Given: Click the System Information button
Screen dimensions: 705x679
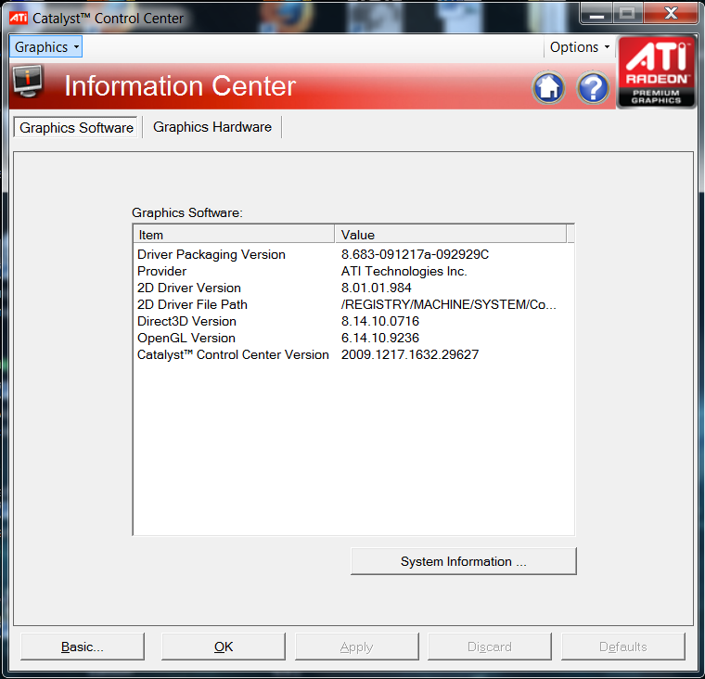Looking at the screenshot, I should 464,561.
